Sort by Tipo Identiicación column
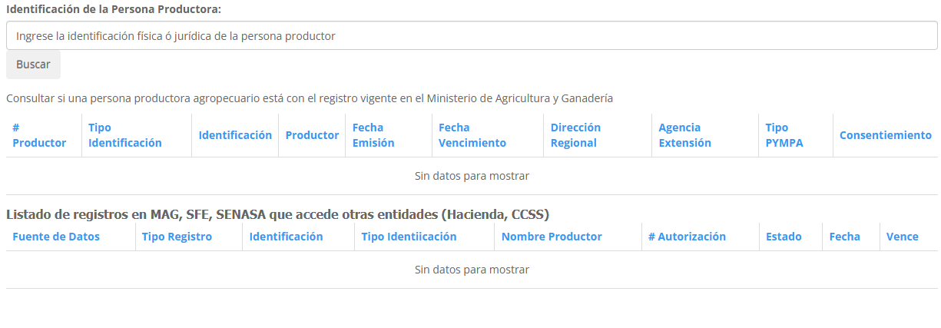941x328 pixels. coord(409,237)
